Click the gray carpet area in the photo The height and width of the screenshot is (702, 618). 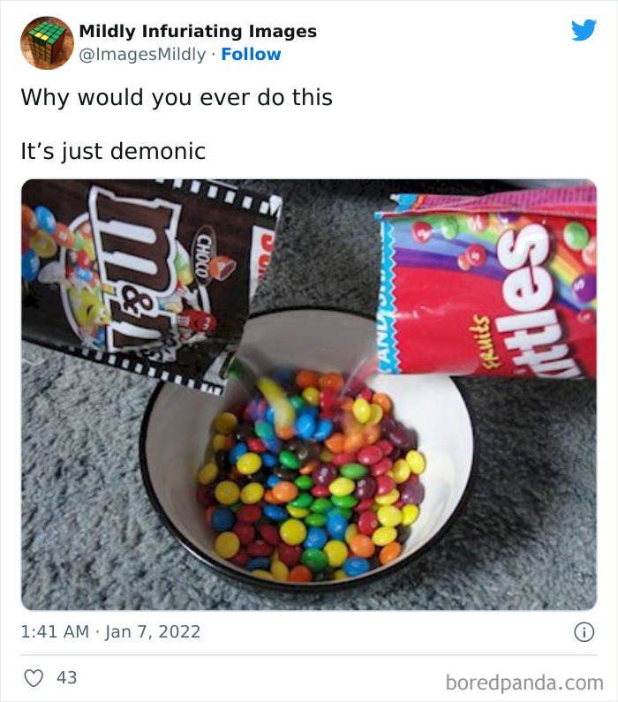79,494
